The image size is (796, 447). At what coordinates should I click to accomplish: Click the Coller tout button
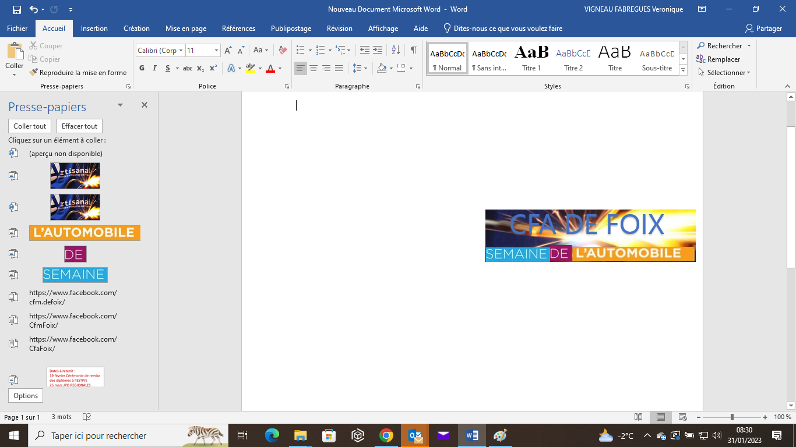[30, 126]
